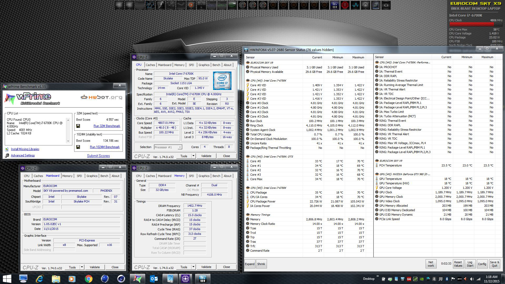Click Validate in CPU-Z CPU window

click(206, 156)
